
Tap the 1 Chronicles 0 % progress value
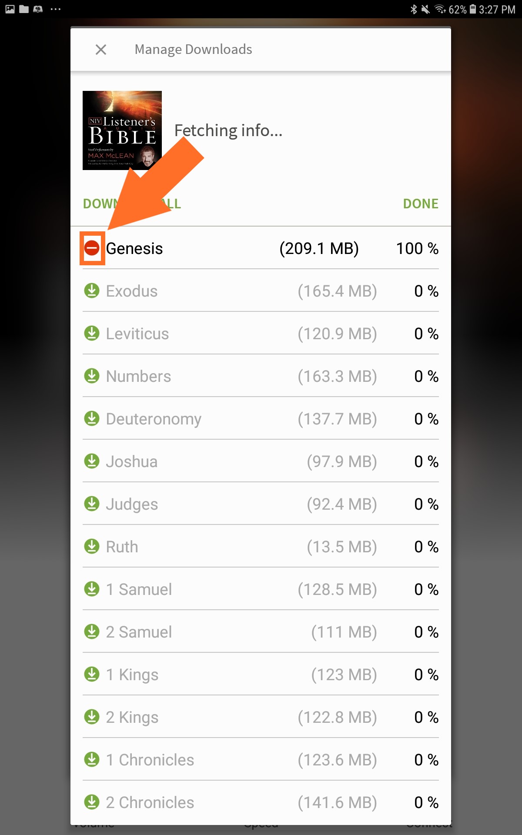(x=426, y=760)
